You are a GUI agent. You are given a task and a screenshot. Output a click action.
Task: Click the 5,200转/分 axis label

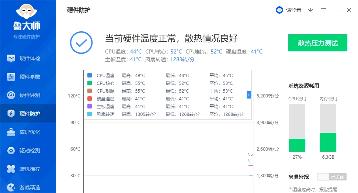click(x=268, y=96)
